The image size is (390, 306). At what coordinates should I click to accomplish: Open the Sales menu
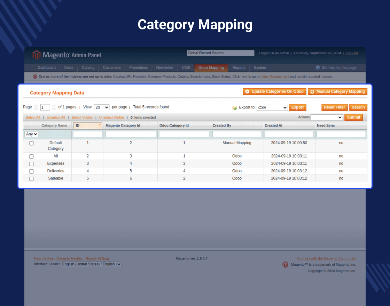(69, 67)
